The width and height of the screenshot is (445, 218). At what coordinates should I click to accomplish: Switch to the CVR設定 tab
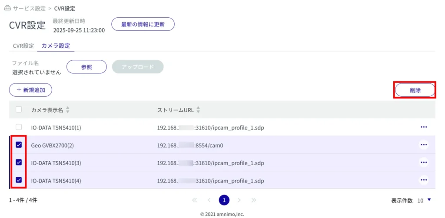tap(23, 46)
